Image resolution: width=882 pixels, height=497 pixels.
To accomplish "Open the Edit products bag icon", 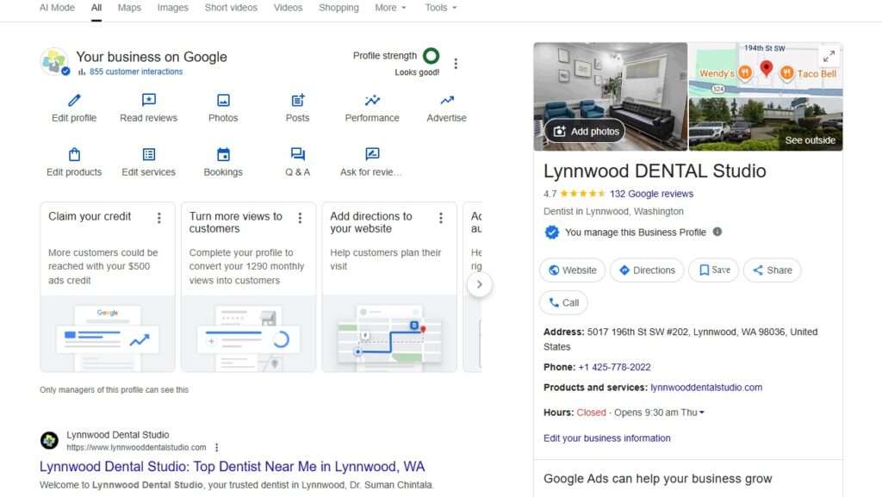I will [74, 154].
